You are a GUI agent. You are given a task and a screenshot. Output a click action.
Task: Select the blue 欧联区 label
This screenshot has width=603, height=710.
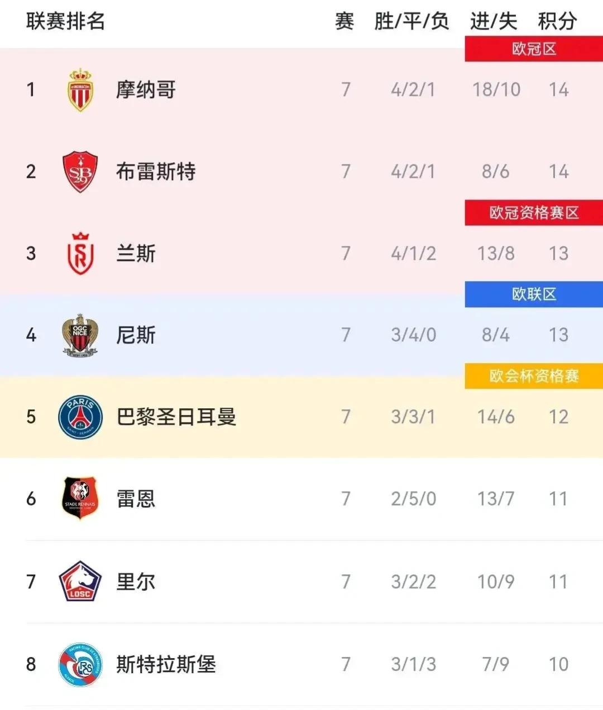(x=534, y=294)
